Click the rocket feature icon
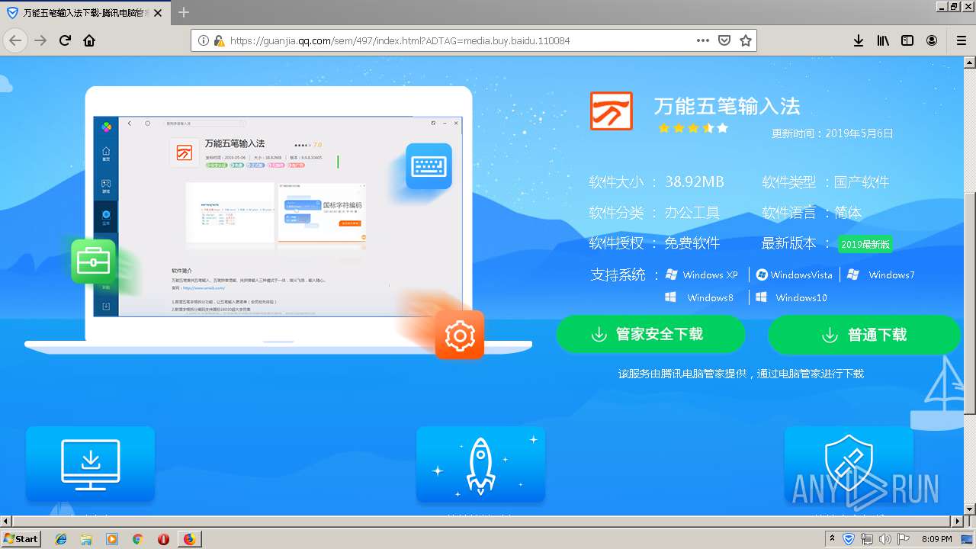The width and height of the screenshot is (976, 549). point(480,464)
